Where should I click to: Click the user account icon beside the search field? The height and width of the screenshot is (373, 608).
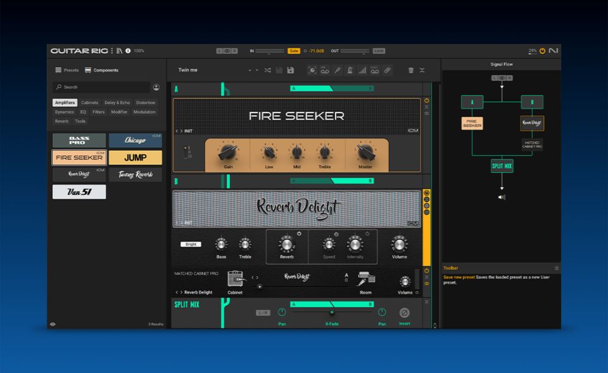point(156,87)
